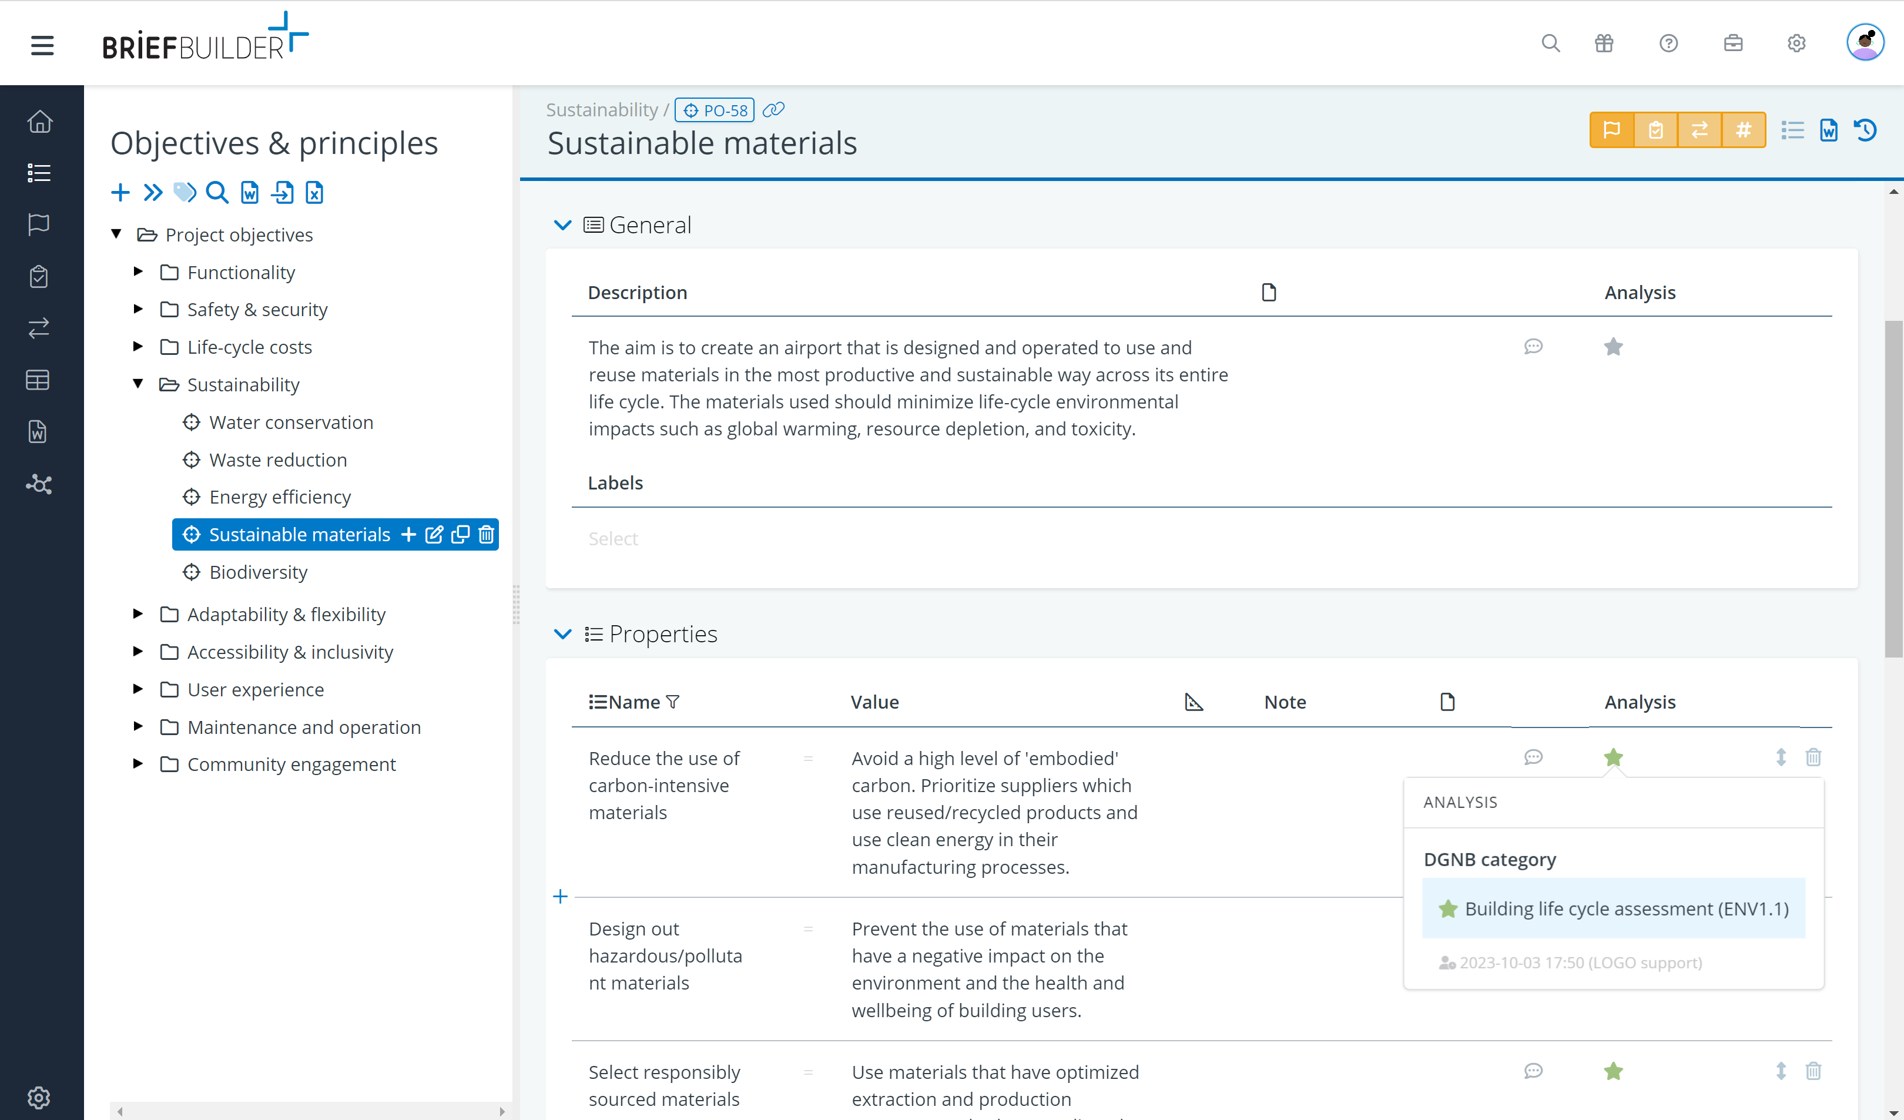Open the labels tag icon above the tree

pos(185,193)
